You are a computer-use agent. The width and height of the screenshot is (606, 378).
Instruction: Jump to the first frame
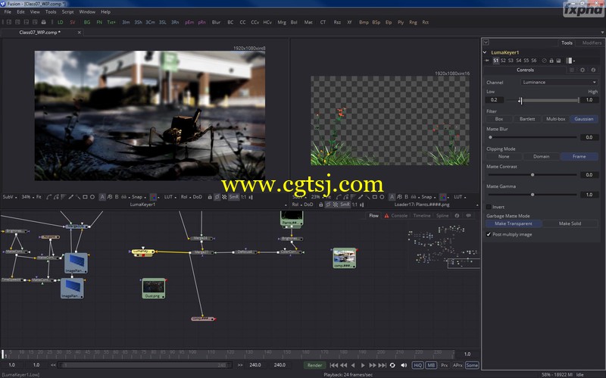(x=333, y=365)
